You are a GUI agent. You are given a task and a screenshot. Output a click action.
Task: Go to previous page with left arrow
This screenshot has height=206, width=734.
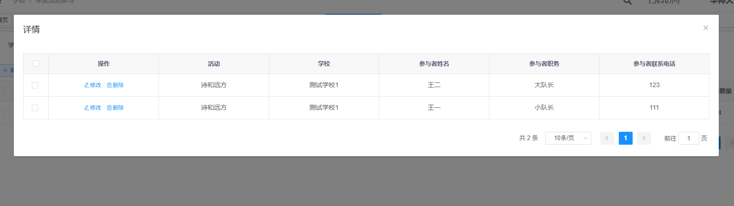(607, 138)
